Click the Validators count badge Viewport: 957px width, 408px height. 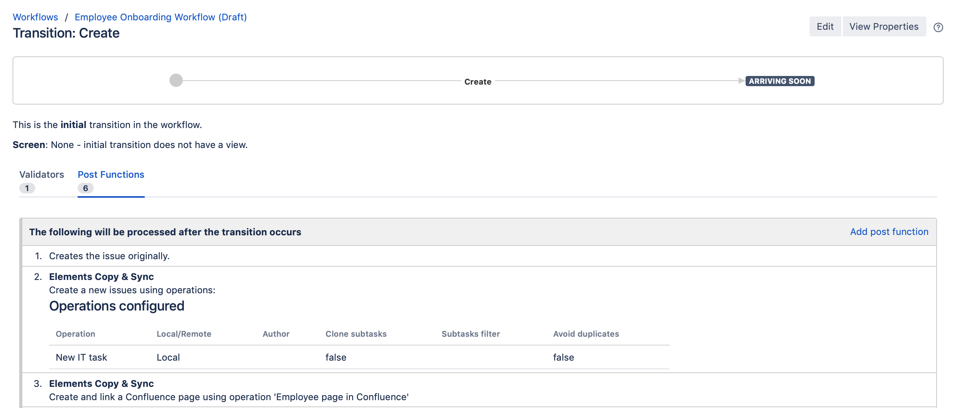27,188
